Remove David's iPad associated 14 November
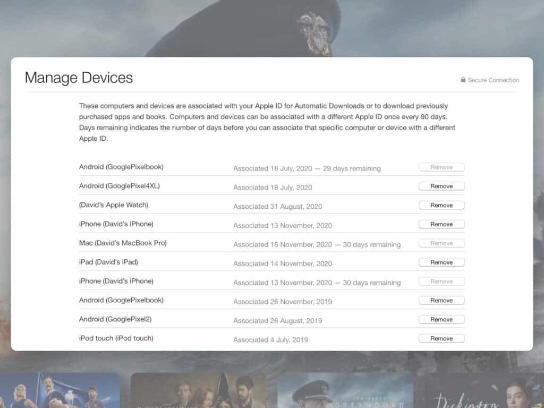544x408 pixels. [441, 262]
